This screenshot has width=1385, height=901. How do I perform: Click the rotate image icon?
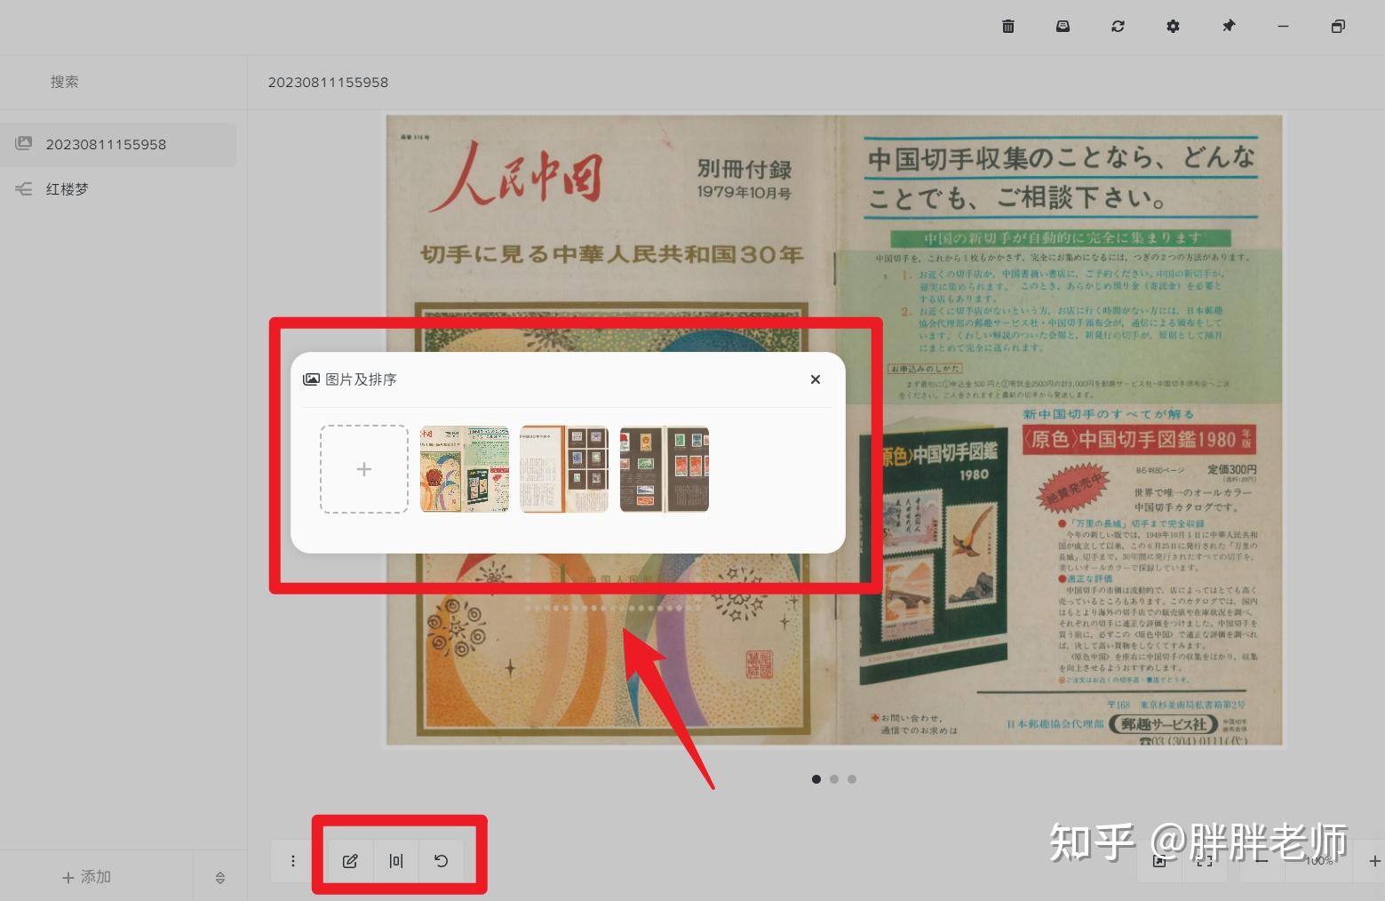pyautogui.click(x=442, y=861)
